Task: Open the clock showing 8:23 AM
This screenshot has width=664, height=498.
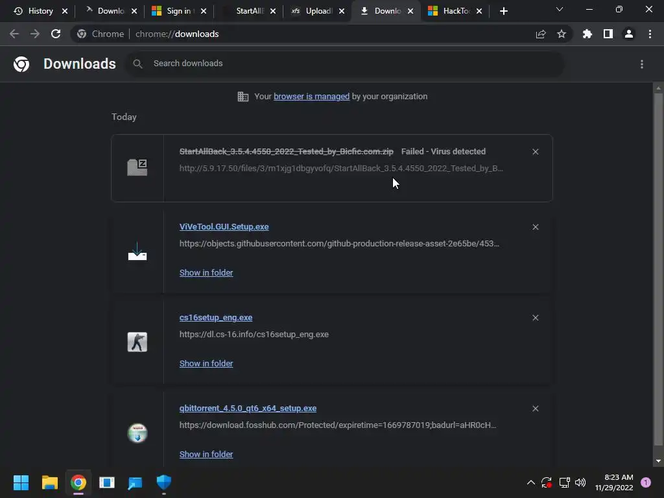Action: pyautogui.click(x=614, y=482)
